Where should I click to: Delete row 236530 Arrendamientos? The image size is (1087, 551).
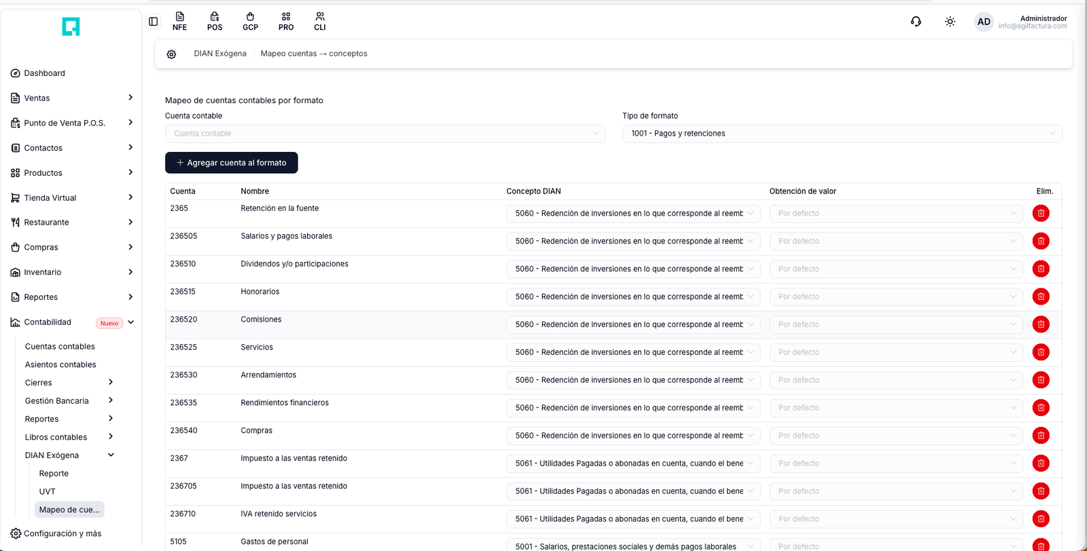click(x=1041, y=380)
